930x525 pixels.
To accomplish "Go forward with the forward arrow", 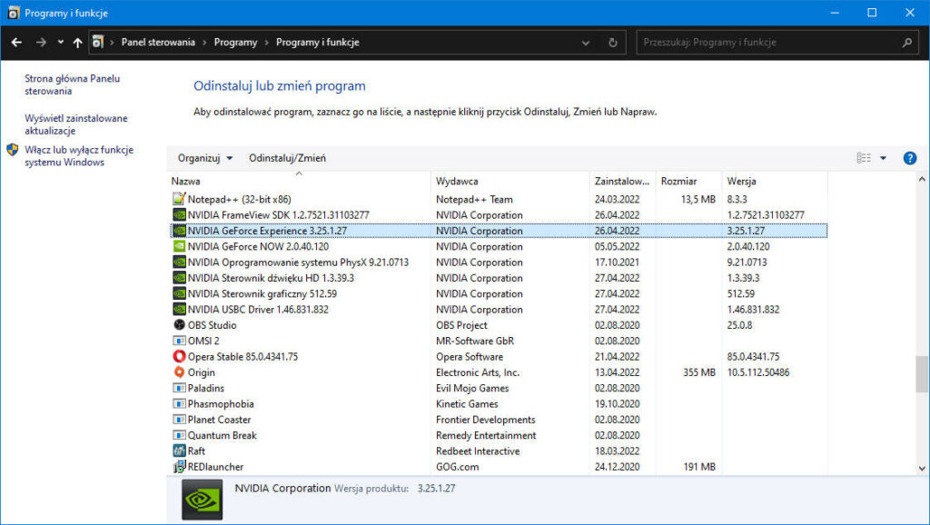I will coord(41,42).
